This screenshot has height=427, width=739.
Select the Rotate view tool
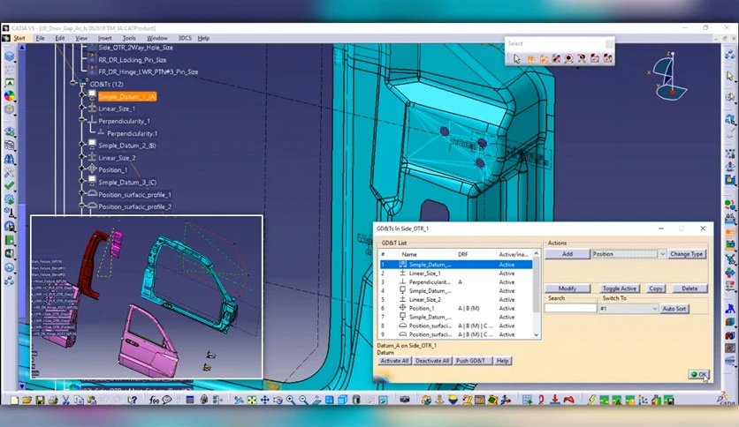278,401
